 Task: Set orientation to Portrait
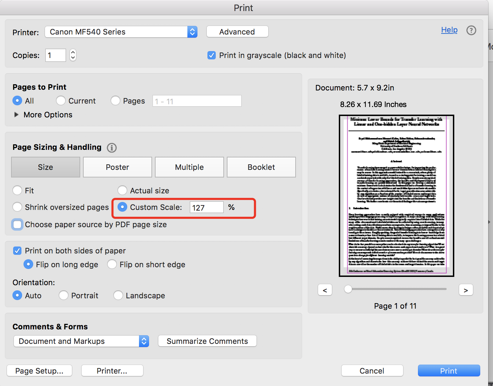64,296
